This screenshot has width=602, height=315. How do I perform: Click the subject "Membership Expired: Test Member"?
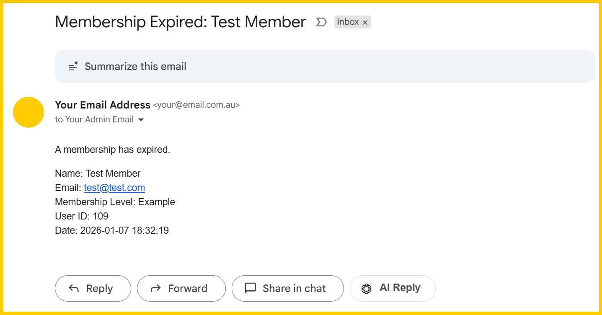pyautogui.click(x=181, y=22)
